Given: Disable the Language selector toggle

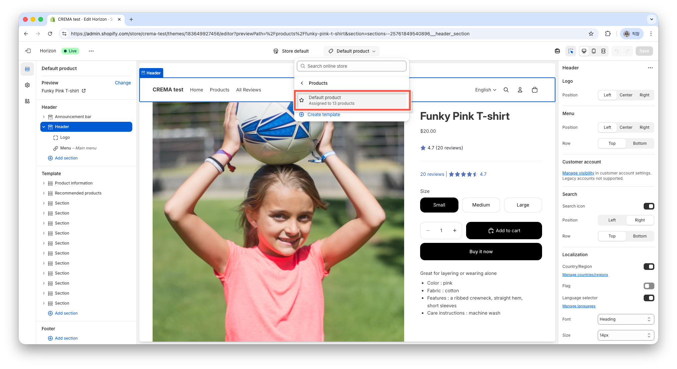Looking at the screenshot, I should [x=649, y=298].
